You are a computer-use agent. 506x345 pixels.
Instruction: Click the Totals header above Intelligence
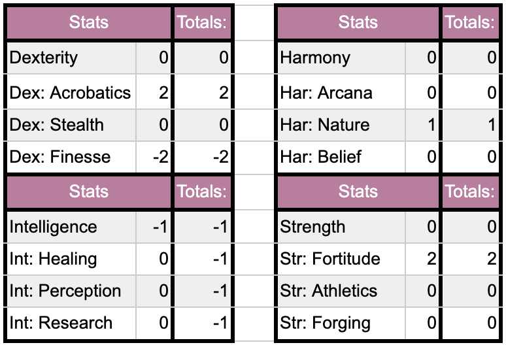[x=203, y=192]
